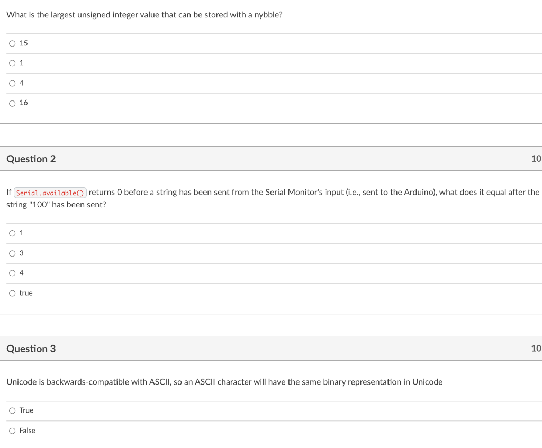The image size is (542, 448).
Task: Select "True" for the Unicode question
Action: 12,410
